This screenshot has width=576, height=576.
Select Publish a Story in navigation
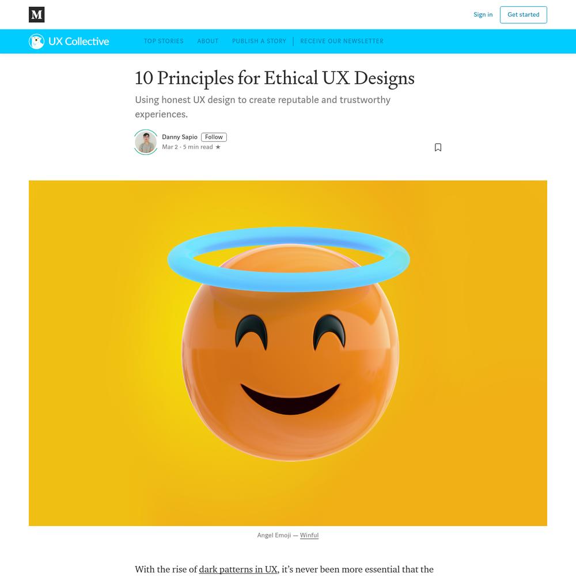(259, 41)
